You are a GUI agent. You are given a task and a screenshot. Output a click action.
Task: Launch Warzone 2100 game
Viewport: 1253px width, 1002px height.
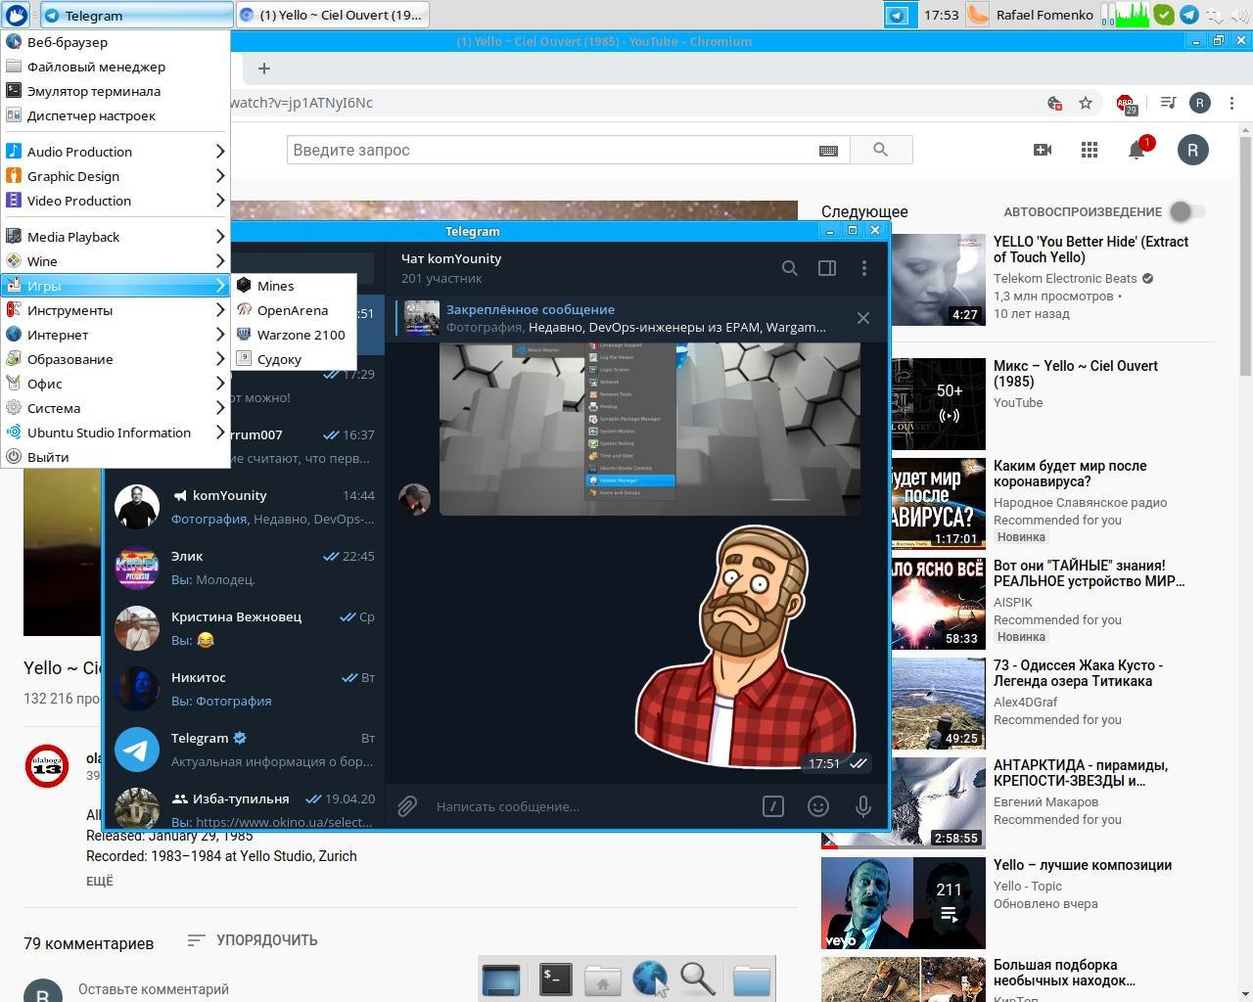[x=294, y=335]
